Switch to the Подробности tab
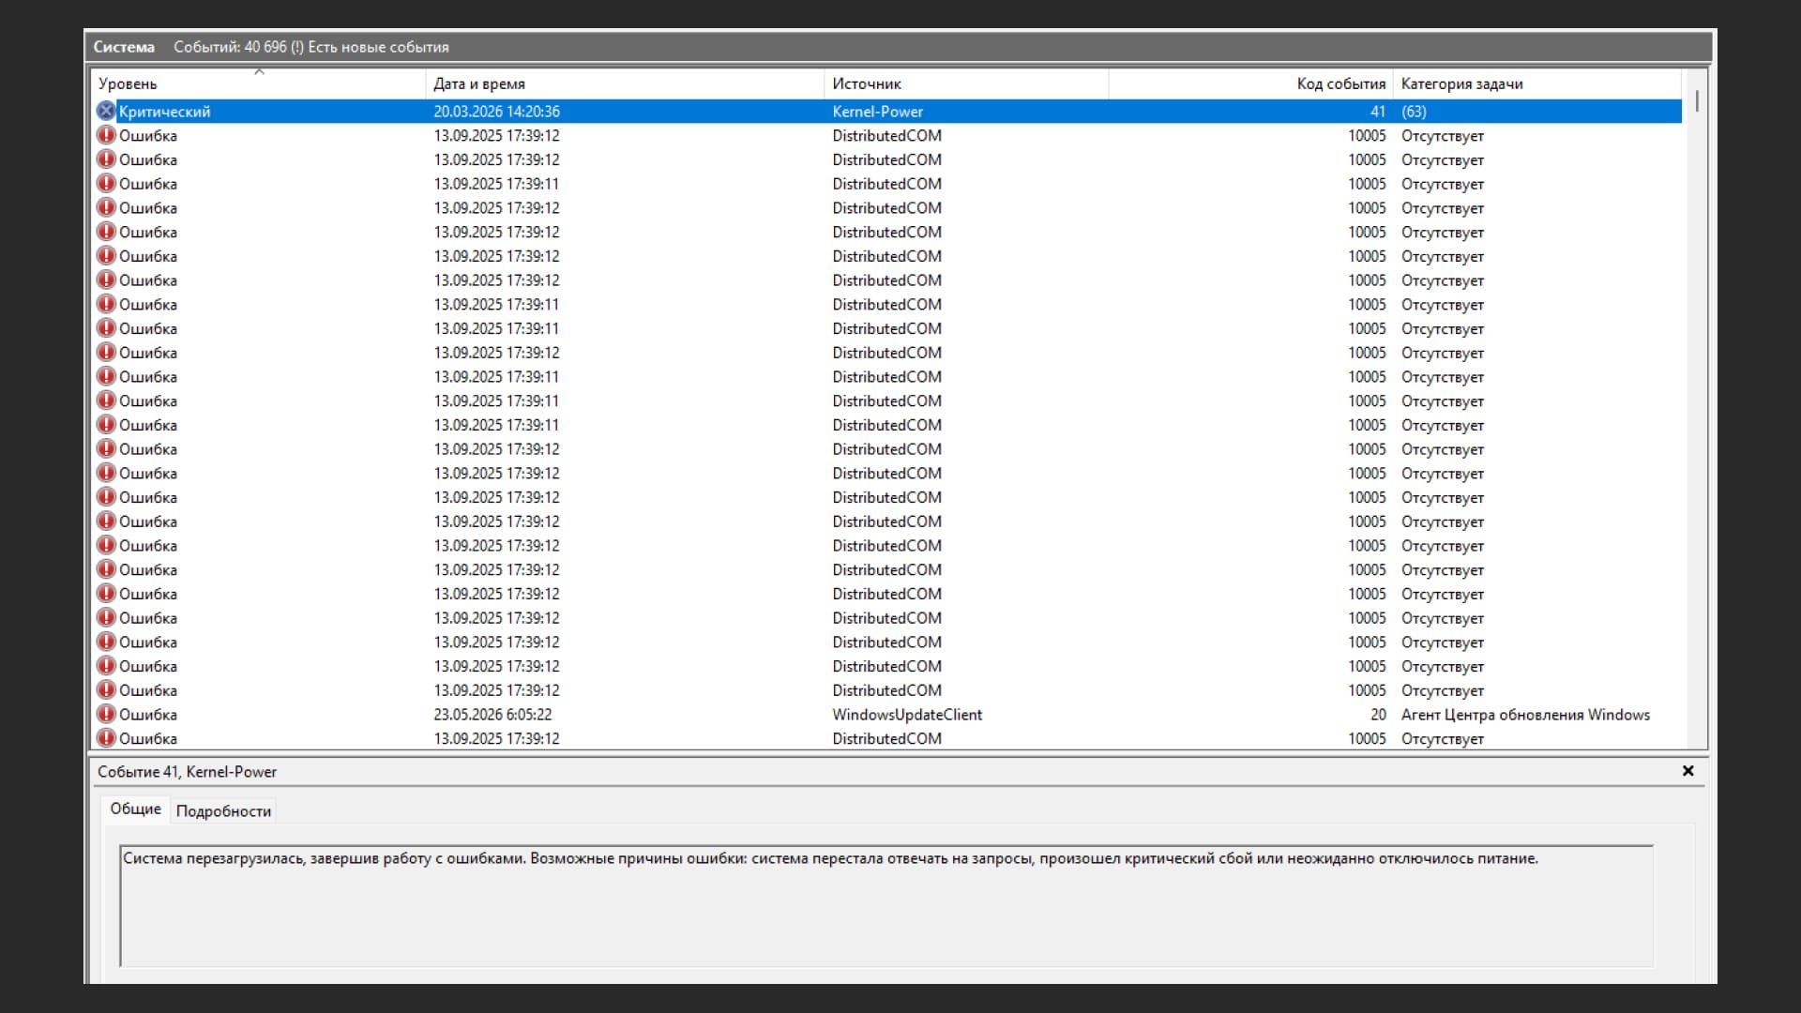Screen dimensions: 1801x1013 (223, 811)
